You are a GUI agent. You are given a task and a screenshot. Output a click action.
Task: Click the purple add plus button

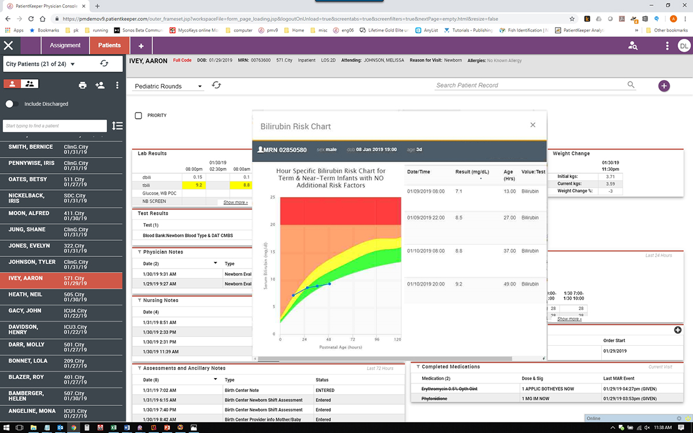pos(664,86)
